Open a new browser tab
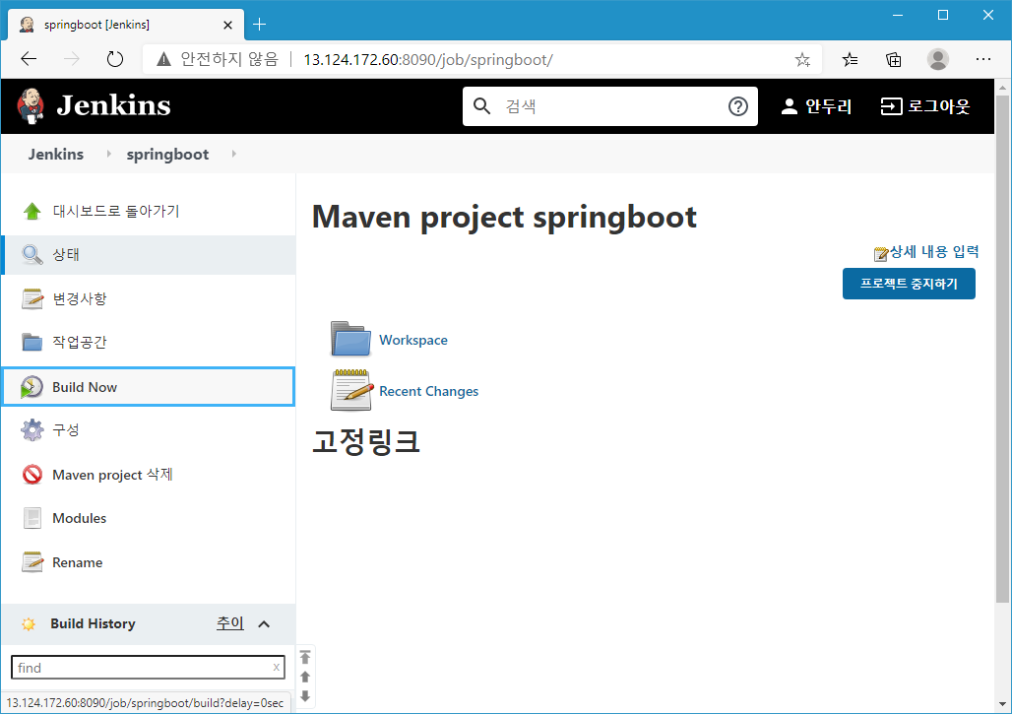The height and width of the screenshot is (714, 1012). point(260,25)
